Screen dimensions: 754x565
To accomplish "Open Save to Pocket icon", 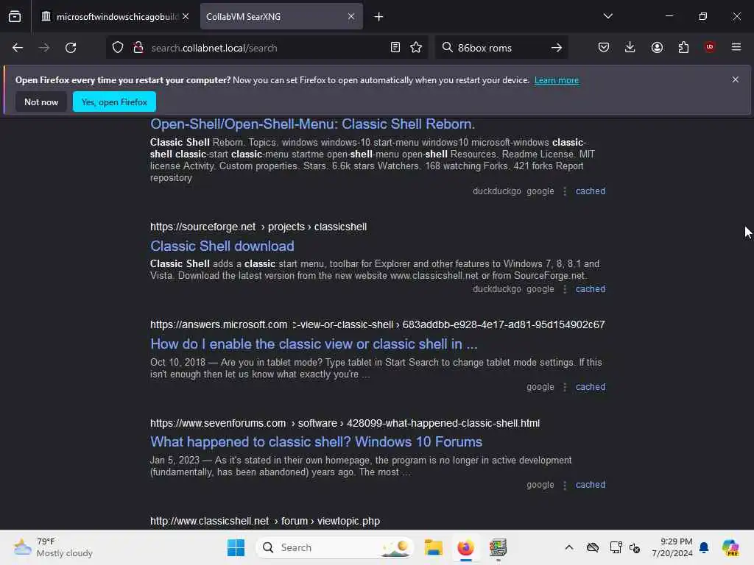I will [x=604, y=48].
